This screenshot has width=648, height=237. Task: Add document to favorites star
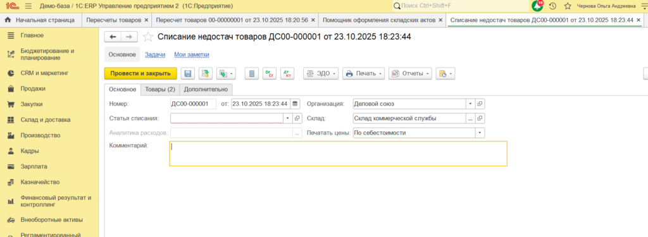point(147,37)
